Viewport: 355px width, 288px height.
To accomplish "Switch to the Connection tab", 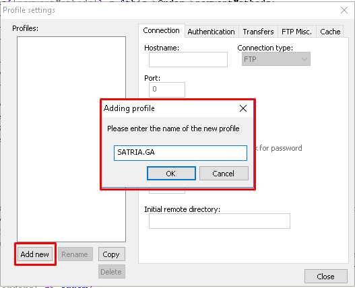I will pyautogui.click(x=162, y=31).
